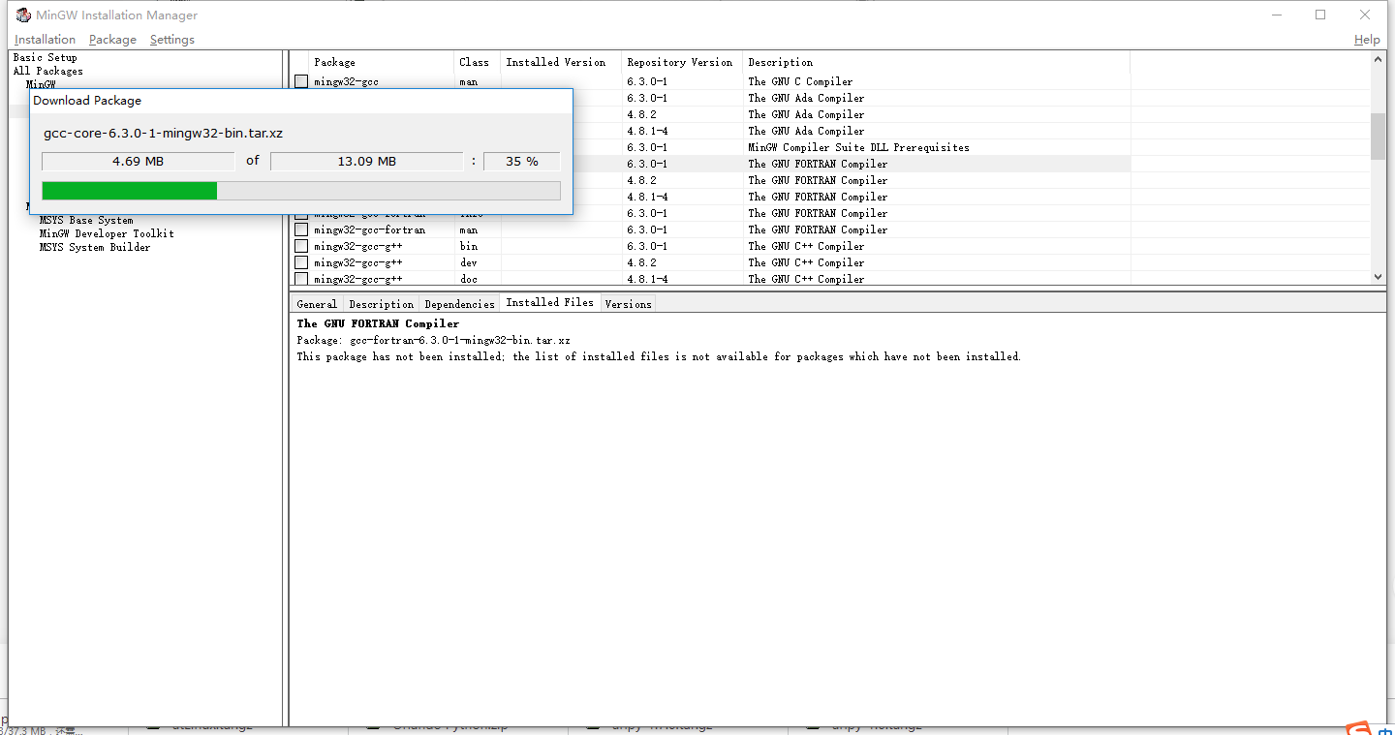The width and height of the screenshot is (1395, 735).
Task: Select the mingw32-gcc-fortran man package name
Action: click(369, 230)
